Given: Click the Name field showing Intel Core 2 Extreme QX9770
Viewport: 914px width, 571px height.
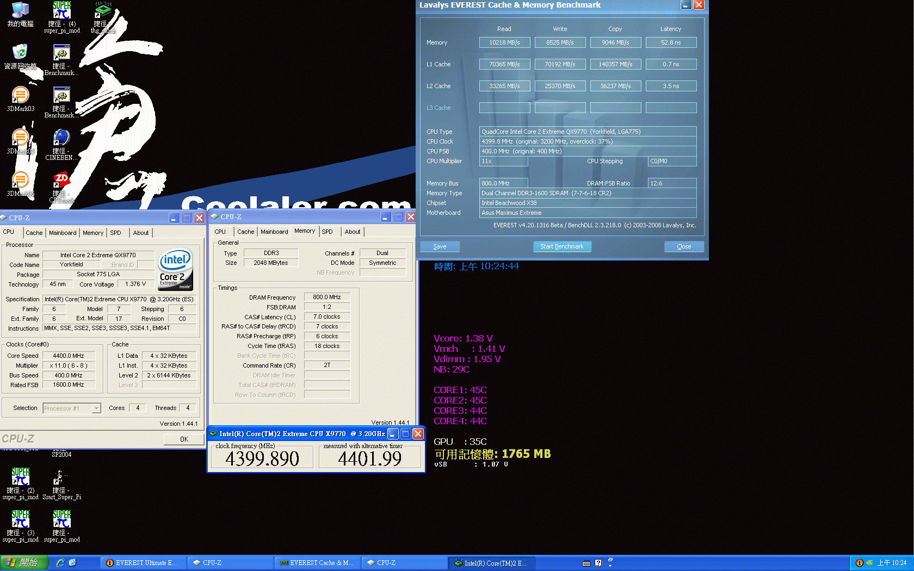Looking at the screenshot, I should [x=98, y=255].
